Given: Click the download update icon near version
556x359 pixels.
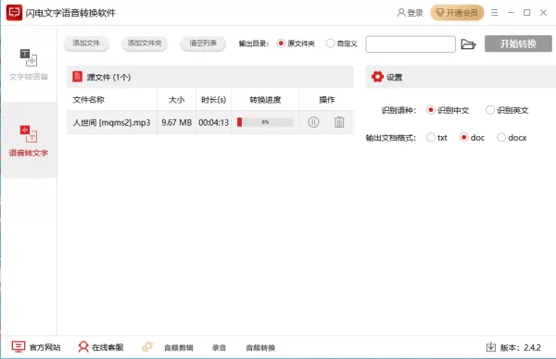Looking at the screenshot, I should pos(491,347).
